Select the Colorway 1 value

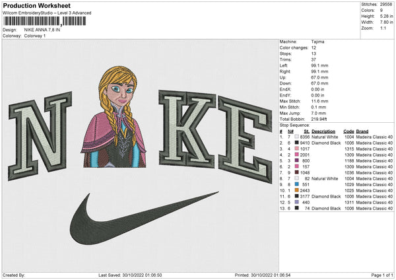point(35,36)
